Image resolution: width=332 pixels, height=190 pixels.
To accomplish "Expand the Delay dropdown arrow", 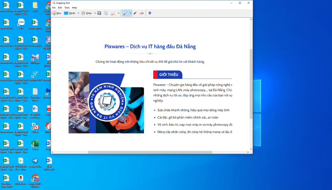I will [x=94, y=13].
